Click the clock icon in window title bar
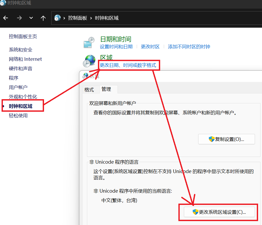Image resolution: width=262 pixels, height=225 pixels. (x=3, y=3)
